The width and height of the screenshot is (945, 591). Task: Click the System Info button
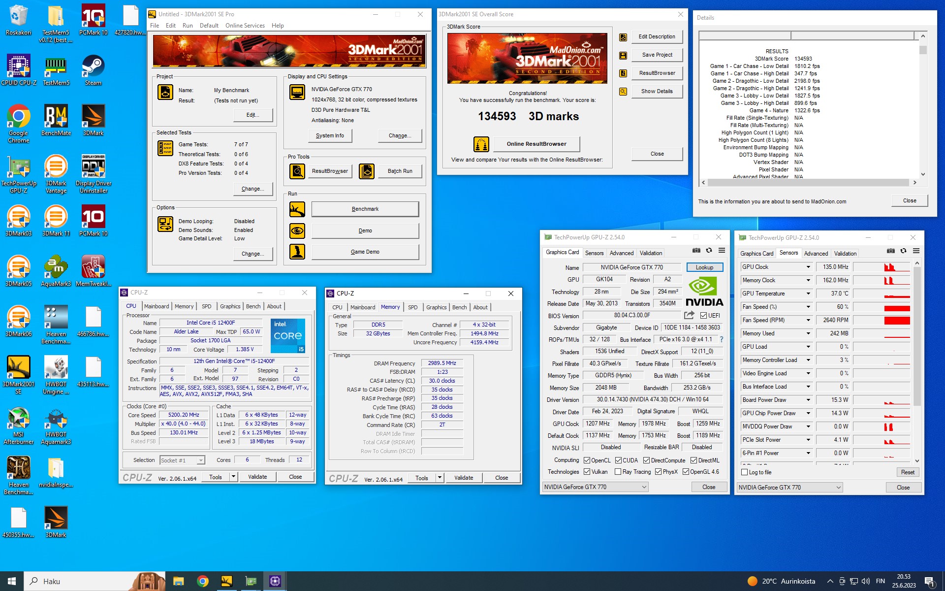click(330, 135)
